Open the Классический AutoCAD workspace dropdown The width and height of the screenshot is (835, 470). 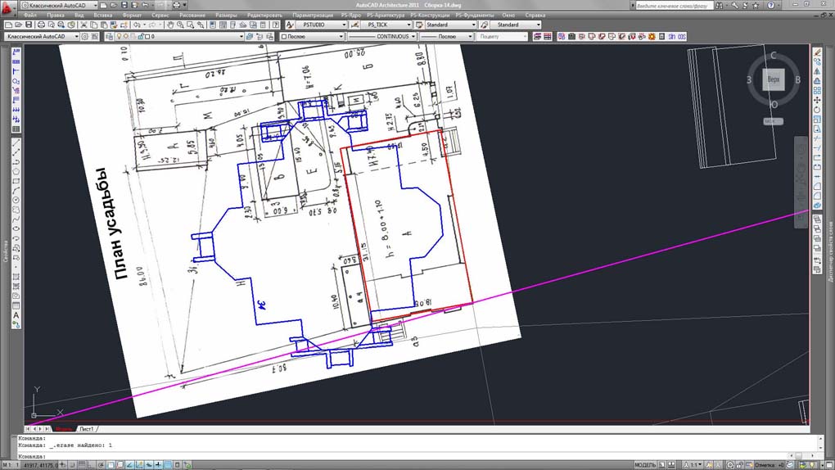coord(41,37)
